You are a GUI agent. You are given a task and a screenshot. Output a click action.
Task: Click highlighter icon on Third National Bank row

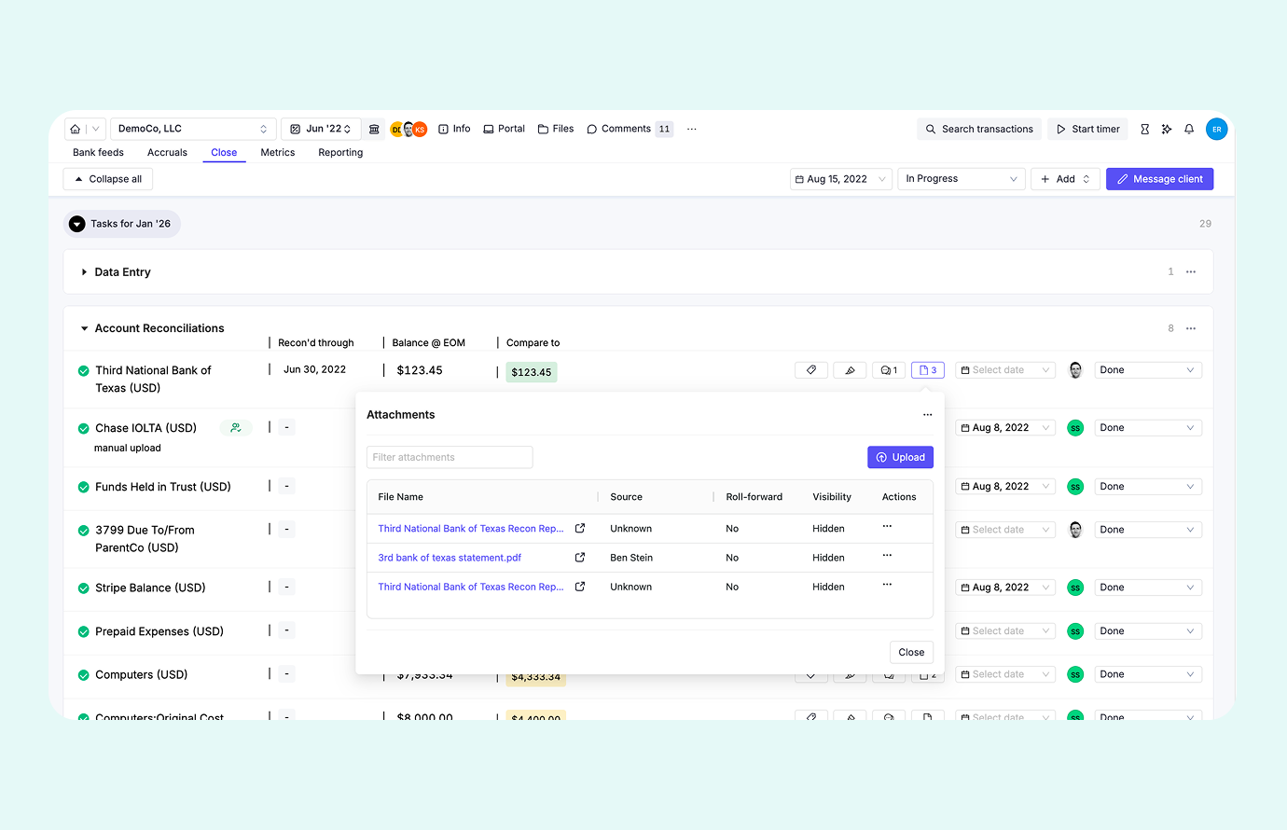(x=850, y=370)
